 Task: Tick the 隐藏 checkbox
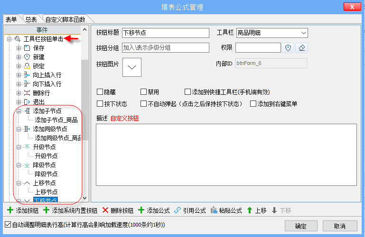pos(100,92)
